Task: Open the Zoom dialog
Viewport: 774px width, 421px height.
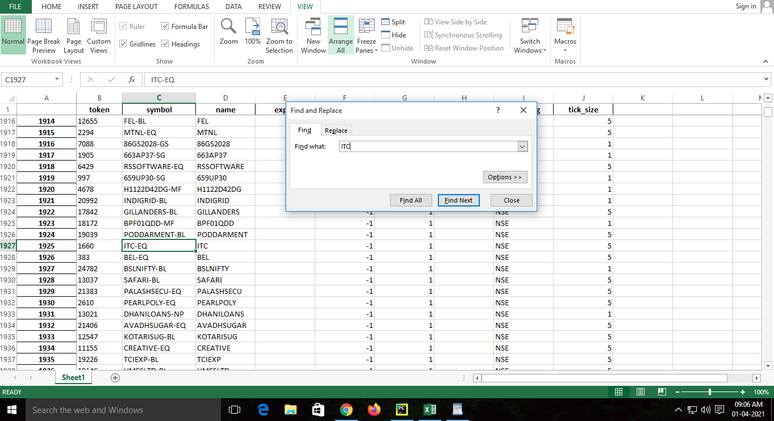Action: tap(229, 32)
